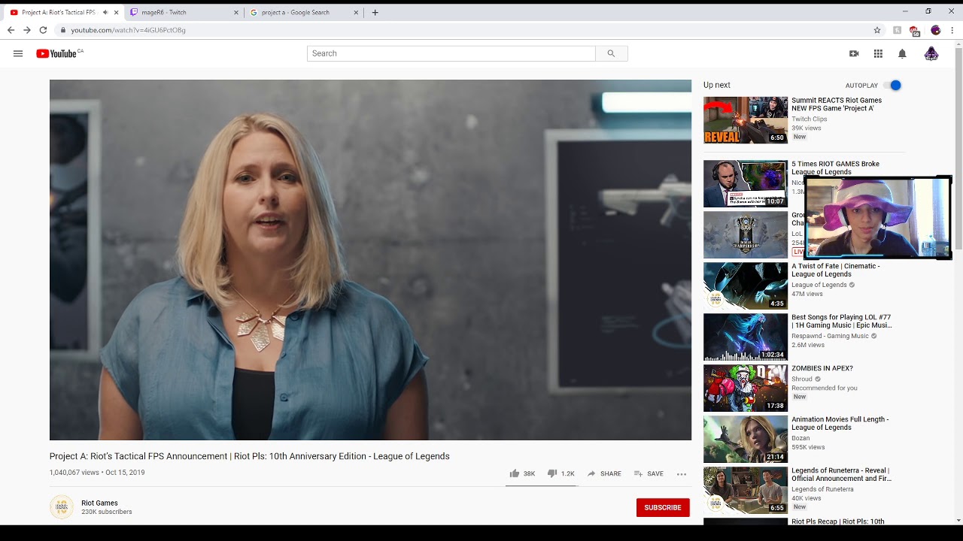963x541 pixels.
Task: Open the YouTube apps grid icon
Action: click(x=878, y=53)
